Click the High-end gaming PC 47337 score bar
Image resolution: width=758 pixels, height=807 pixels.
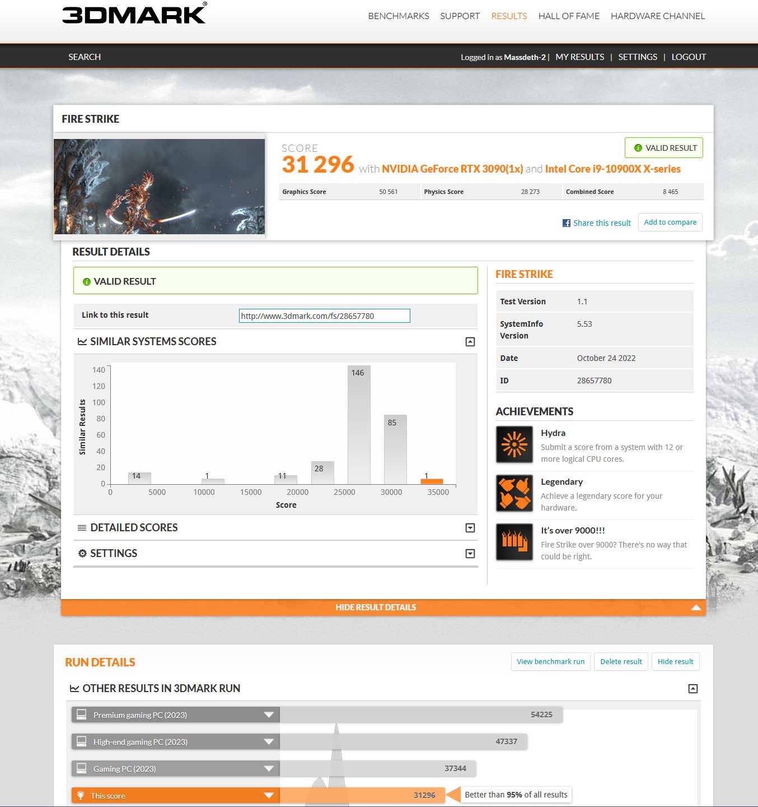(404, 741)
